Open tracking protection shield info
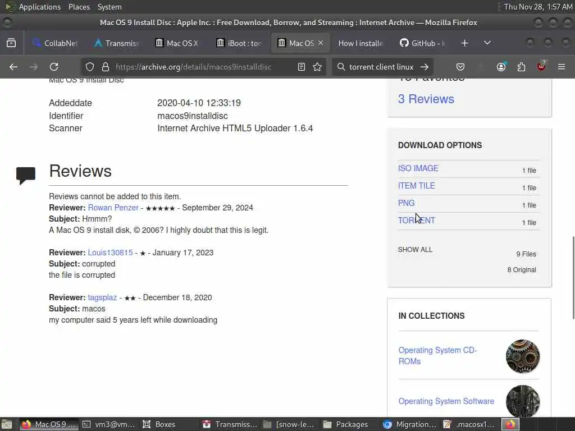Screen dimensions: 575x431 click(x=90, y=67)
